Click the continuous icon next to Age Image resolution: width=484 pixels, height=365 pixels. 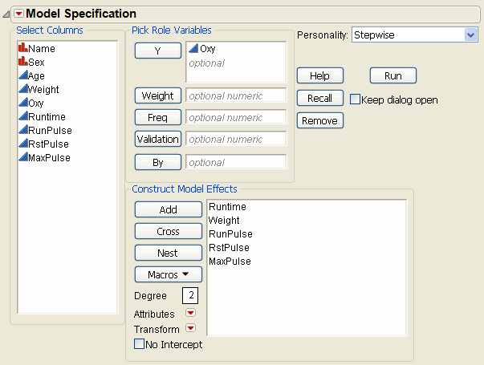point(22,75)
